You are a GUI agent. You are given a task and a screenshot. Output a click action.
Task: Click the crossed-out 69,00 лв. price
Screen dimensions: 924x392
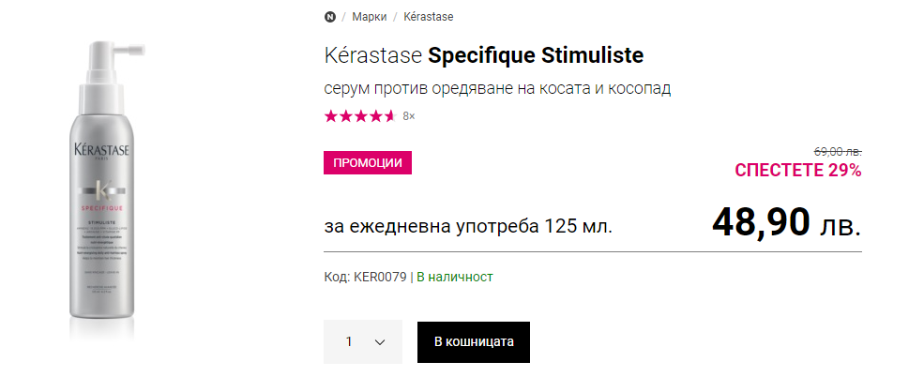837,151
